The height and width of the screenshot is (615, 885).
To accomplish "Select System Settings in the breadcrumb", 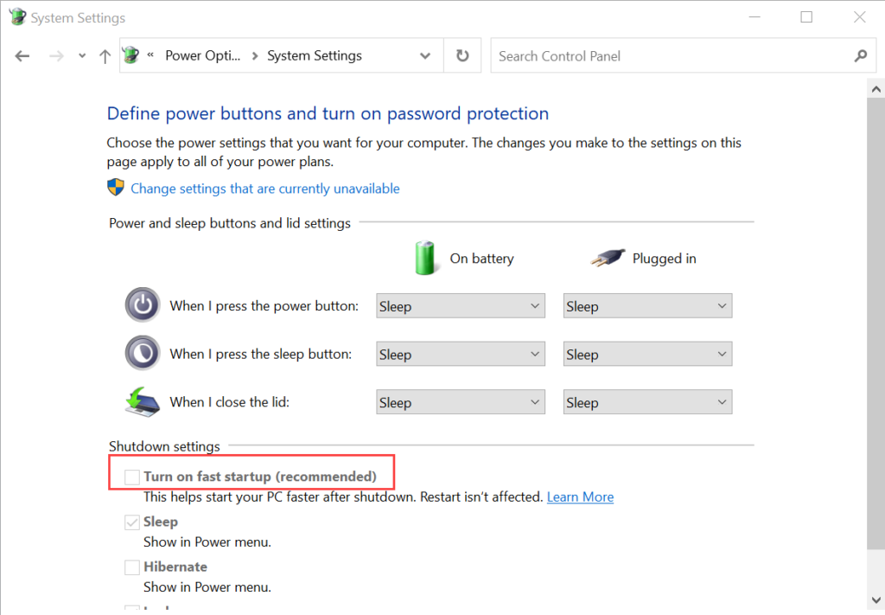I will point(314,54).
